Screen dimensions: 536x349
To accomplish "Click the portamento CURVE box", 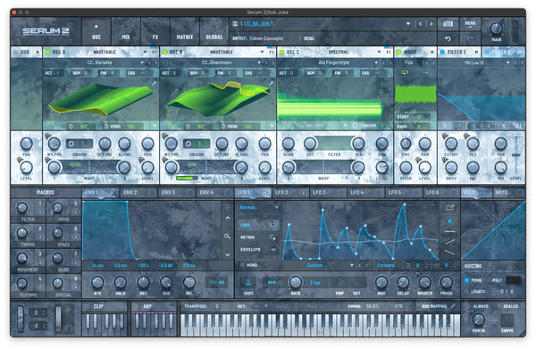I will click(x=507, y=320).
